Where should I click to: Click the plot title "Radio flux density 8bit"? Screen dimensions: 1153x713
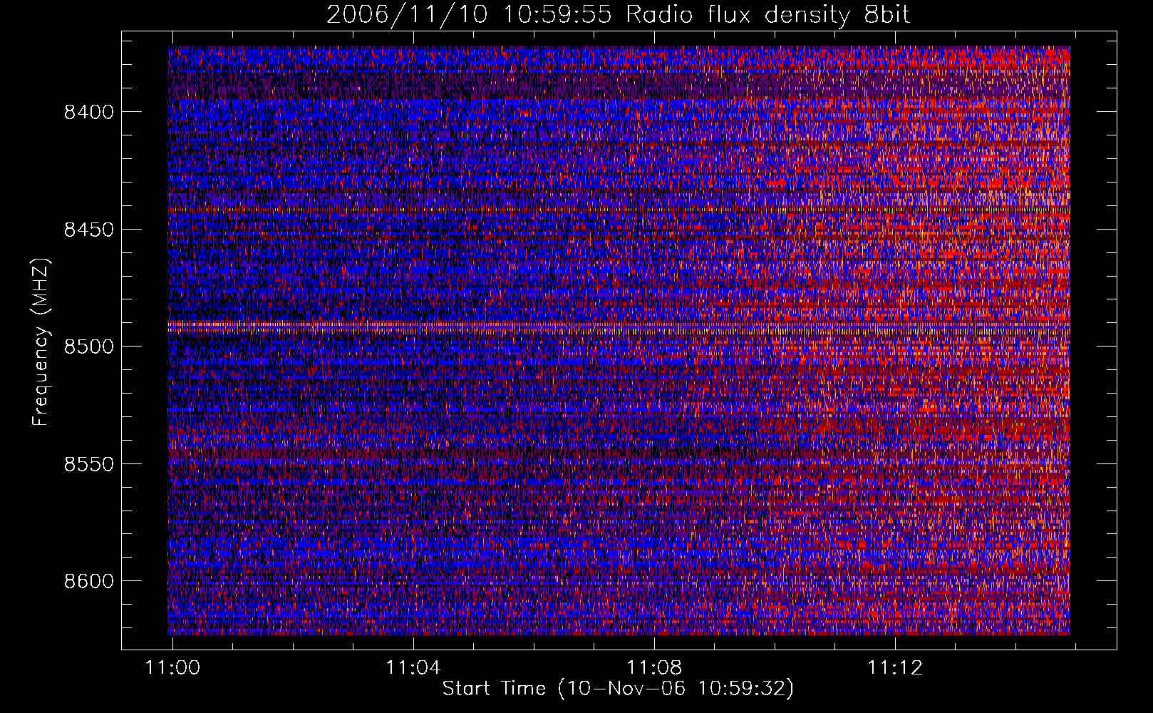pyautogui.click(x=767, y=14)
